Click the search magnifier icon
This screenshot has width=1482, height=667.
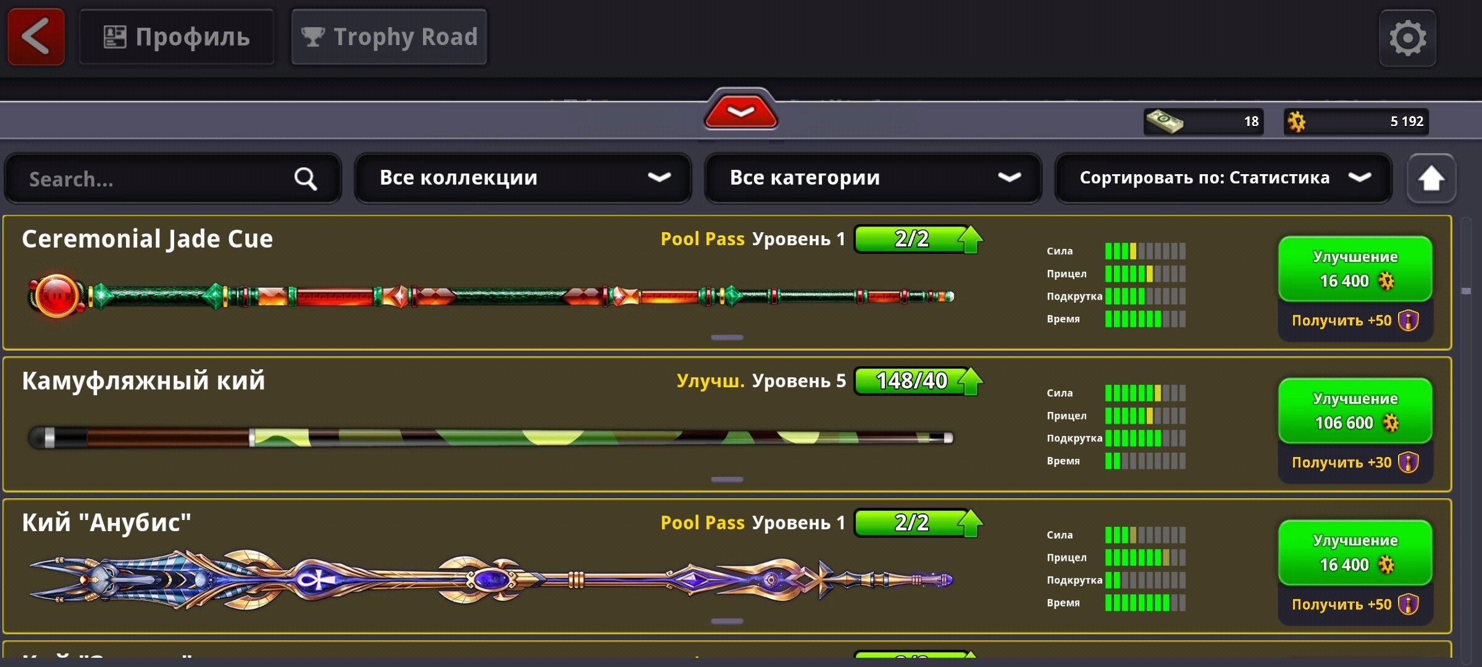[x=306, y=179]
